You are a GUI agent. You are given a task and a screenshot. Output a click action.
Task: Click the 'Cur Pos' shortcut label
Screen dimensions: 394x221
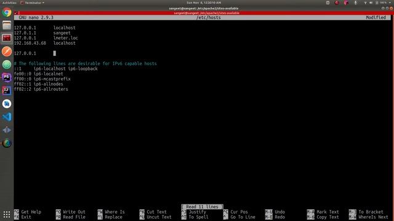click(x=239, y=212)
